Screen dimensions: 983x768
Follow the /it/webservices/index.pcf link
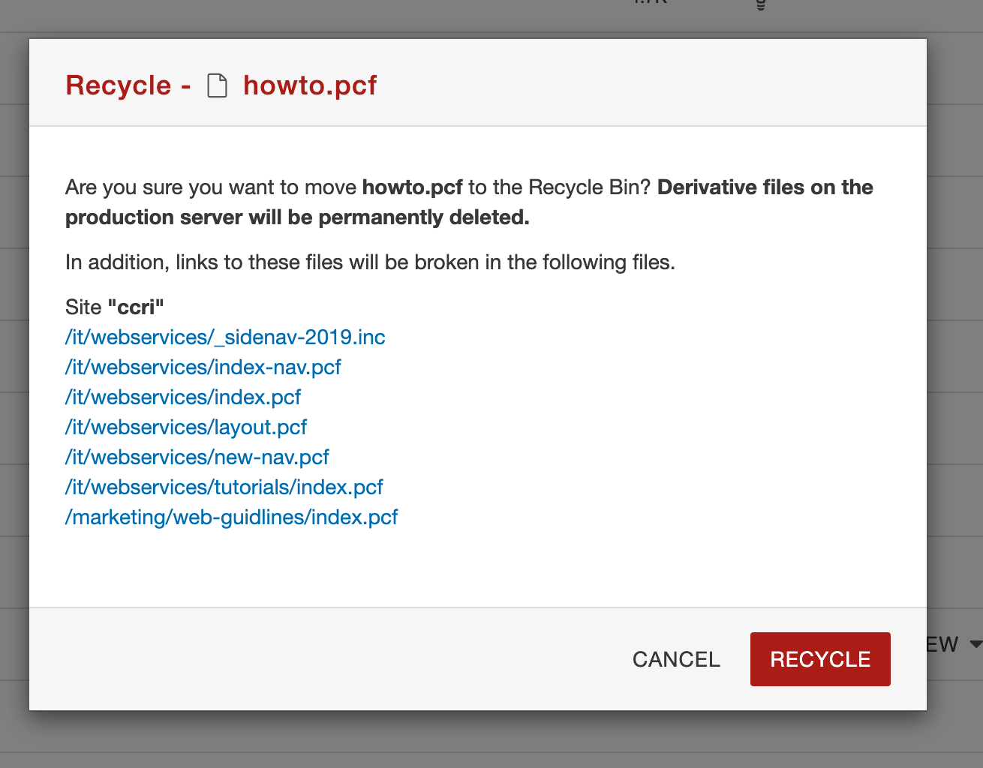183,397
